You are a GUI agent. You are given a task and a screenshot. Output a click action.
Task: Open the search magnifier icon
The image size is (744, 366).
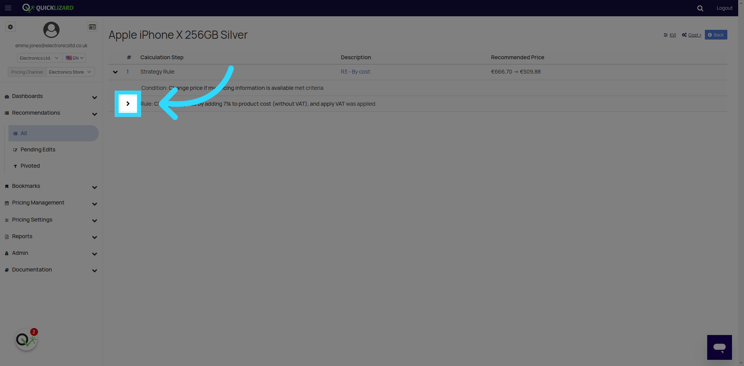tap(700, 8)
